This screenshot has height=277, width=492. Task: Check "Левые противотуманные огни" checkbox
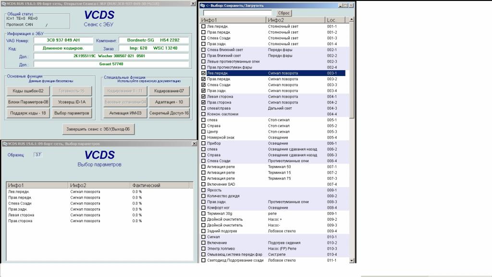coord(203,62)
